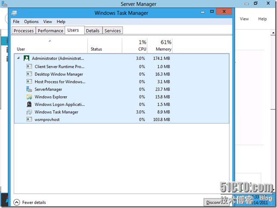The width and height of the screenshot is (277, 208).
Task: Click the 103.8 MB memory value
Action: (x=161, y=119)
